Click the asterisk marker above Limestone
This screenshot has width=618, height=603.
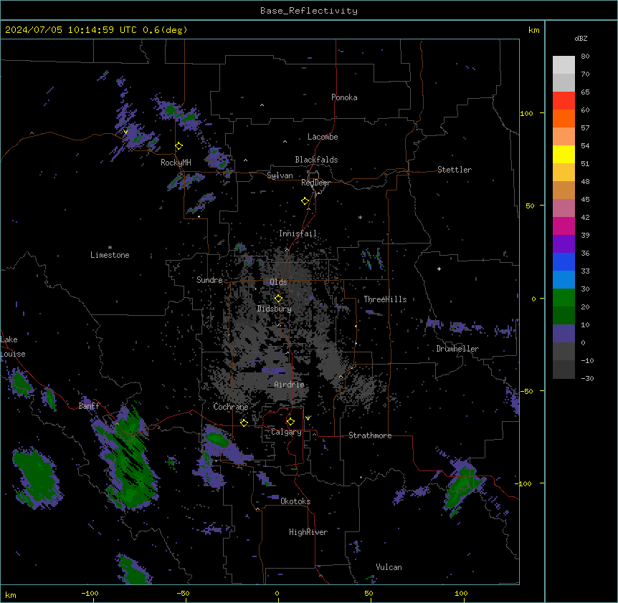tap(110, 248)
